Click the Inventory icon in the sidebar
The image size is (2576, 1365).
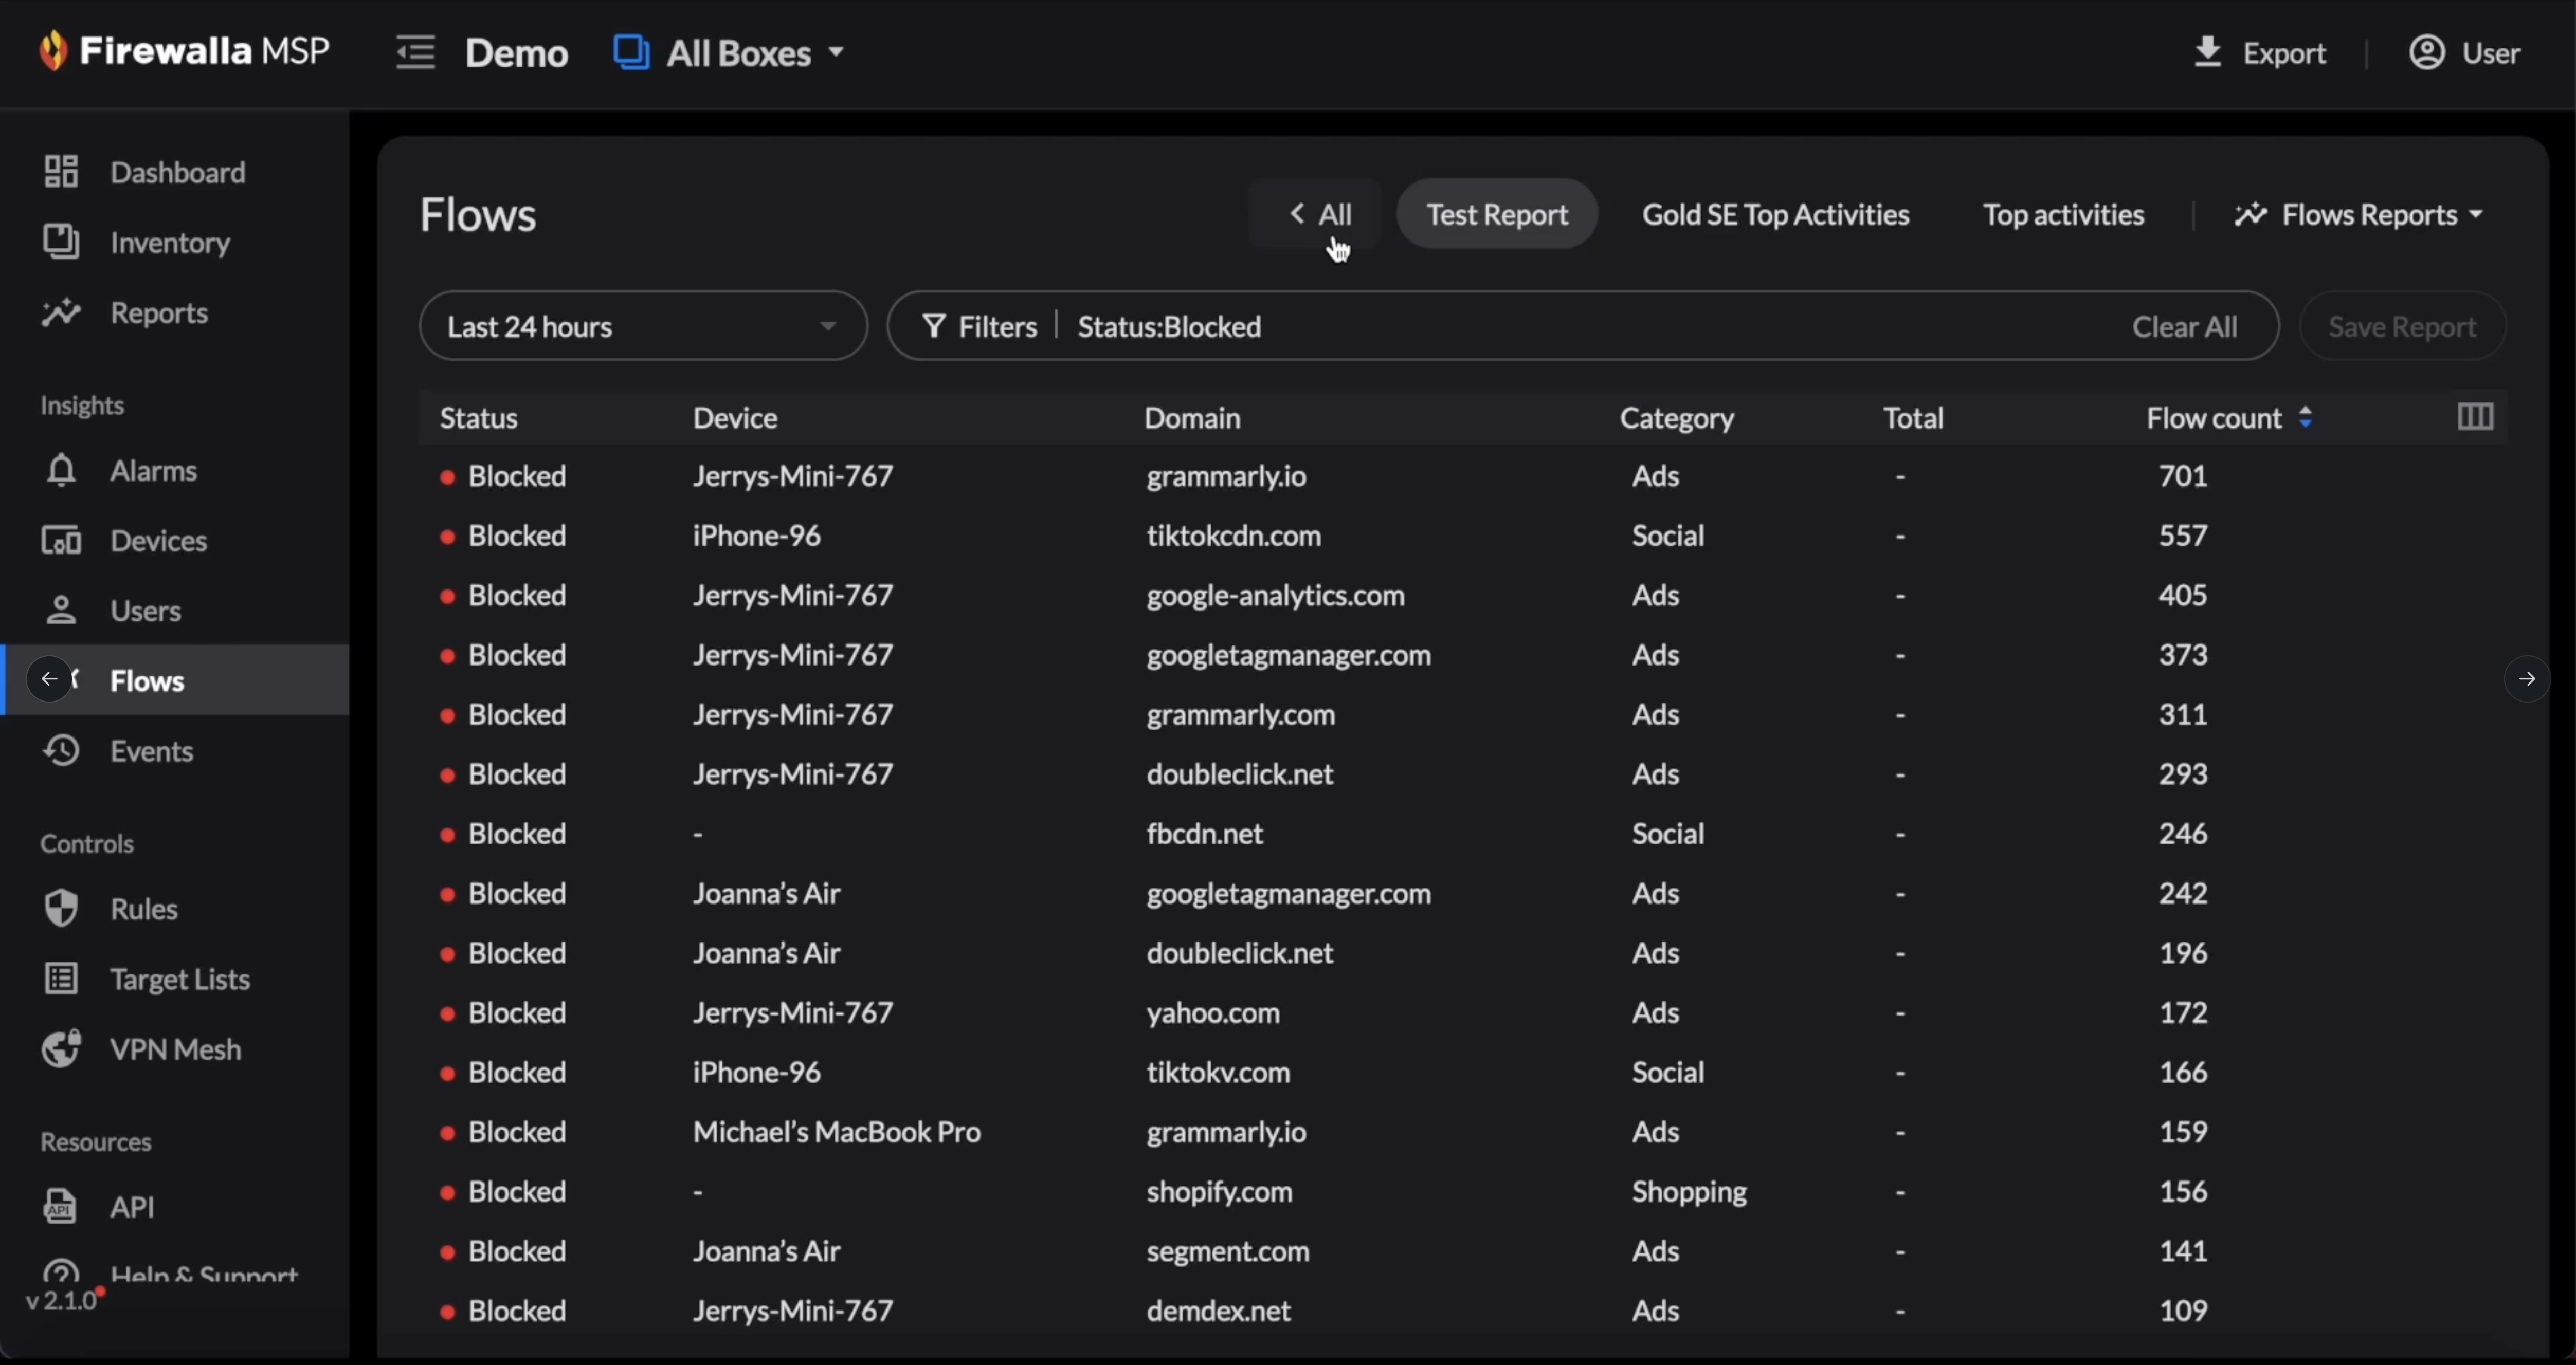pyautogui.click(x=61, y=242)
